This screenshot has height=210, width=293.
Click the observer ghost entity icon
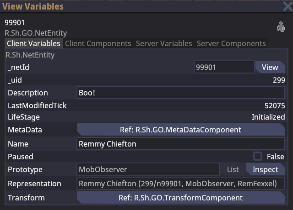click(281, 27)
